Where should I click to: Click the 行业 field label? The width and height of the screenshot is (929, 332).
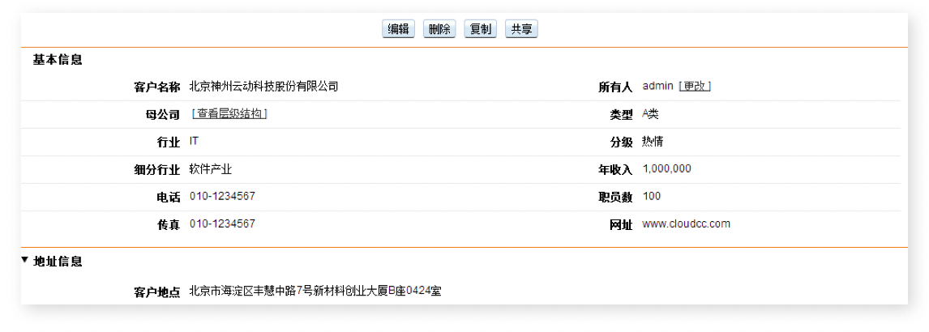click(x=168, y=143)
